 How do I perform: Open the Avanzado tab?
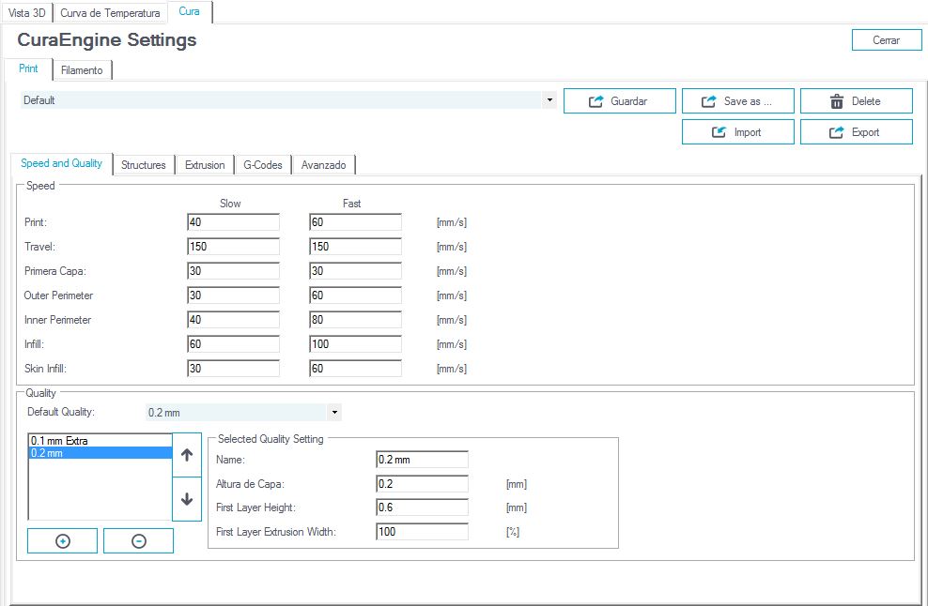click(x=324, y=165)
